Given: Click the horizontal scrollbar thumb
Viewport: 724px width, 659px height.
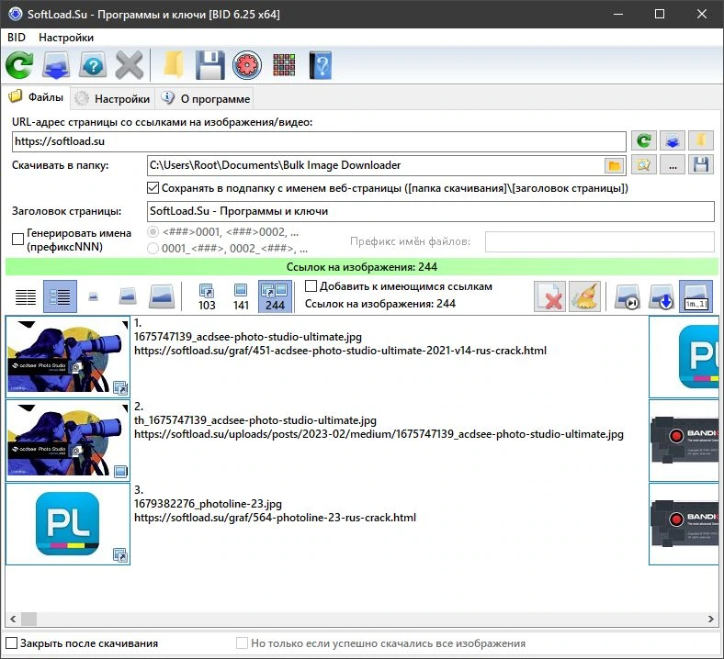Looking at the screenshot, I should 28,619.
